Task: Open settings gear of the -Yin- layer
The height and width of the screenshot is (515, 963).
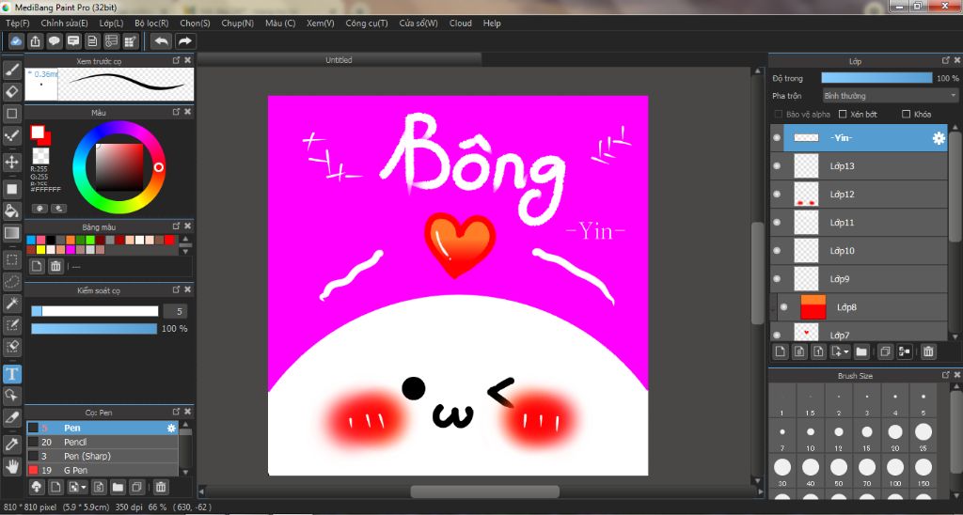Action: pyautogui.click(x=939, y=138)
